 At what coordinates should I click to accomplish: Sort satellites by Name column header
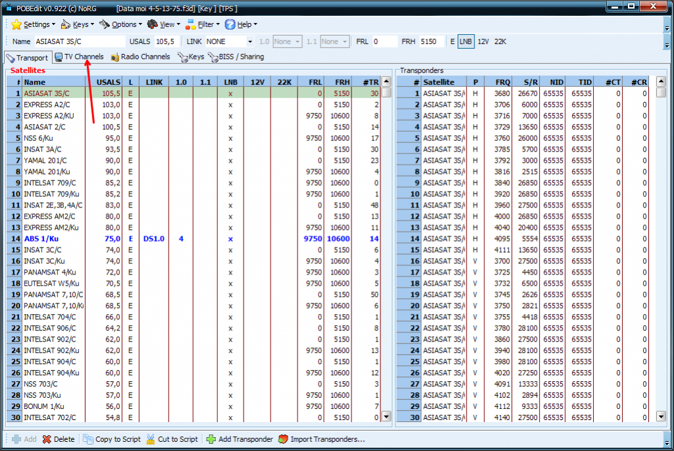[x=54, y=82]
